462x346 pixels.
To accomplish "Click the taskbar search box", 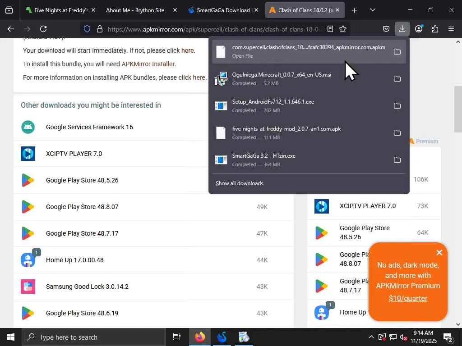I will pyautogui.click(x=94, y=337).
